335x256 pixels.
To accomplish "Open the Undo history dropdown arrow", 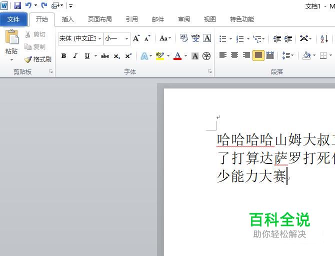I will pos(35,5).
